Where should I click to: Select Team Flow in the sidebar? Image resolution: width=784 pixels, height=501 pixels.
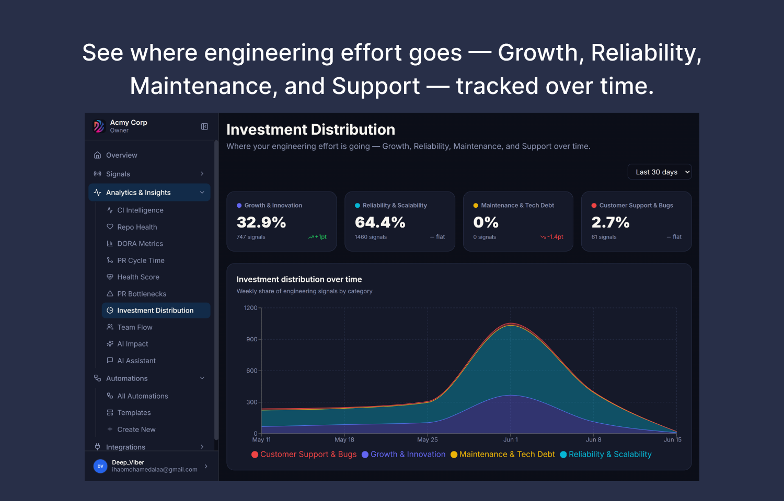(x=156, y=327)
